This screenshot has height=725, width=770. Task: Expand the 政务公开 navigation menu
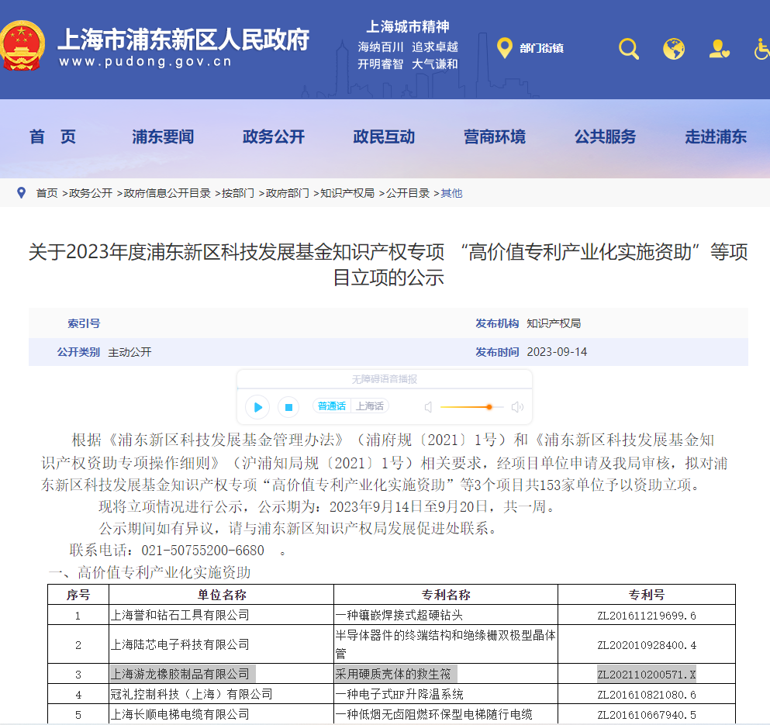(x=274, y=137)
